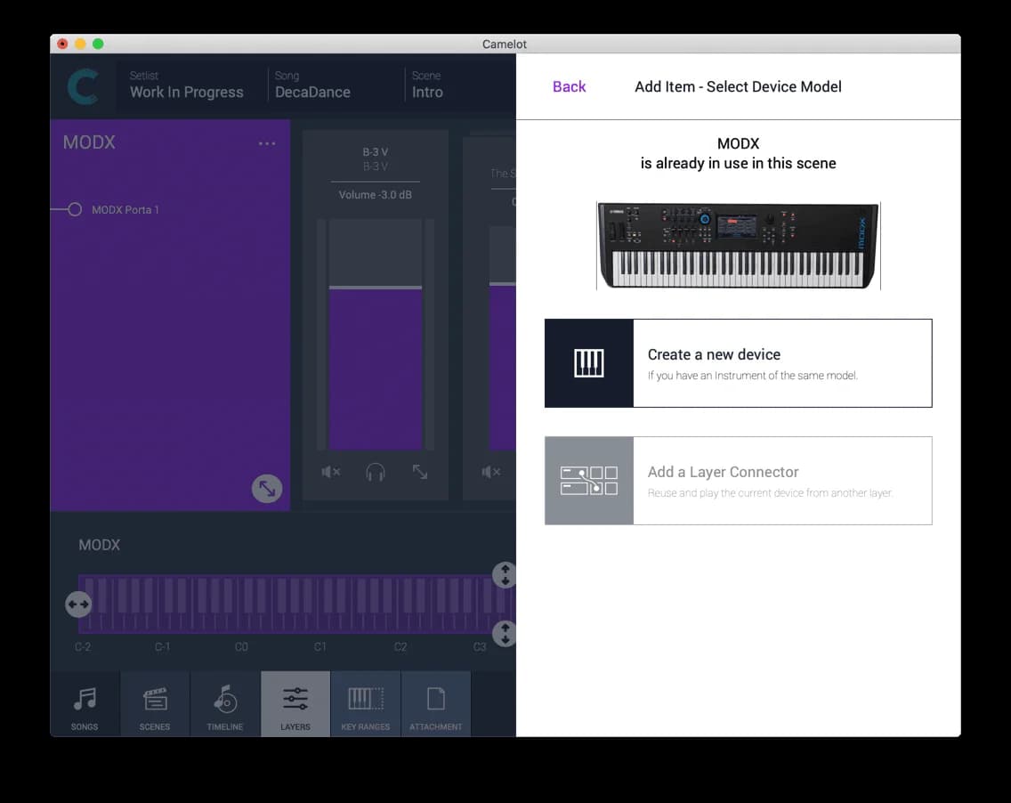Switch to the Scenes view

pyautogui.click(x=154, y=703)
